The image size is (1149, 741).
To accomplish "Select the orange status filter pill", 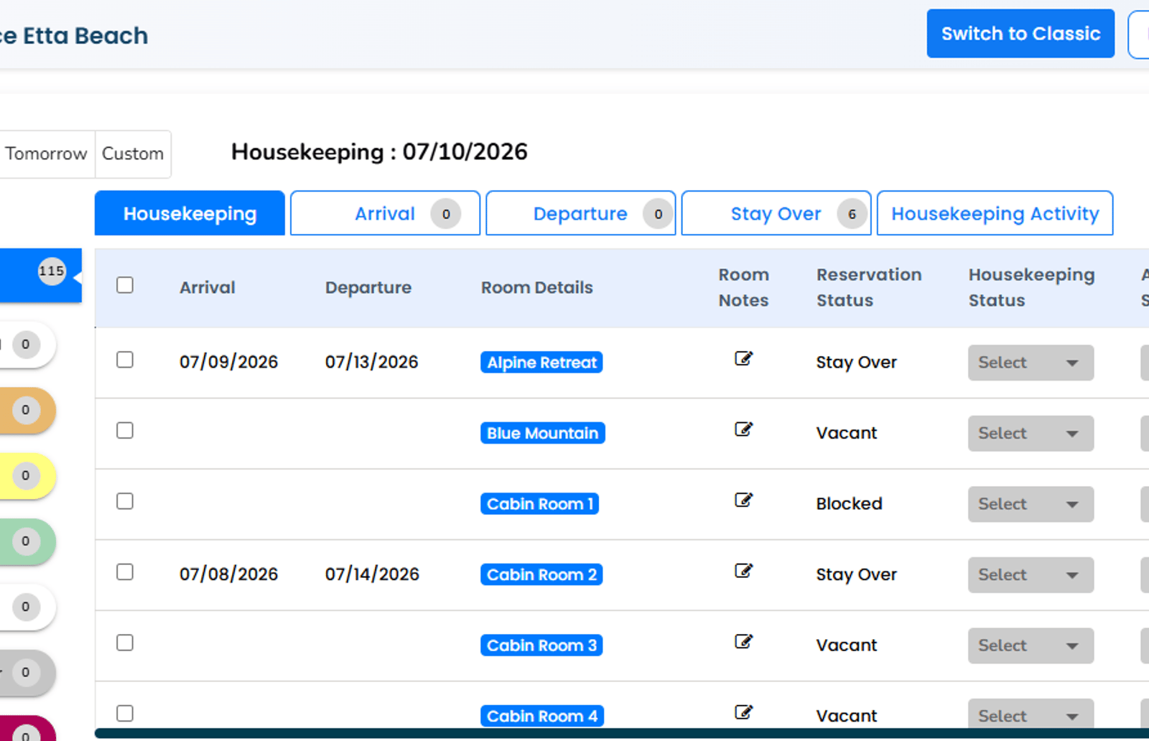I will (27, 410).
